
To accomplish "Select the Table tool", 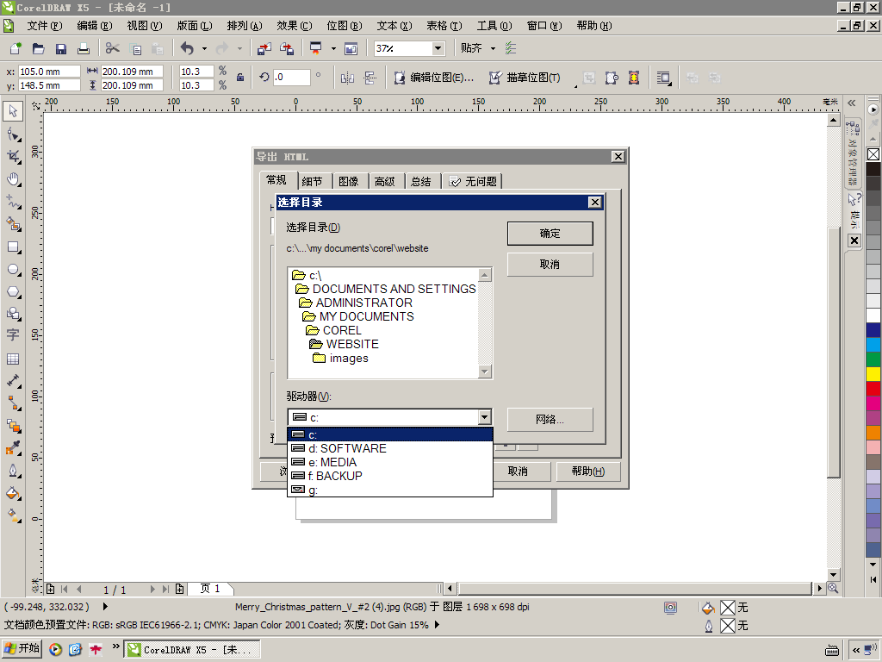I will tap(13, 359).
